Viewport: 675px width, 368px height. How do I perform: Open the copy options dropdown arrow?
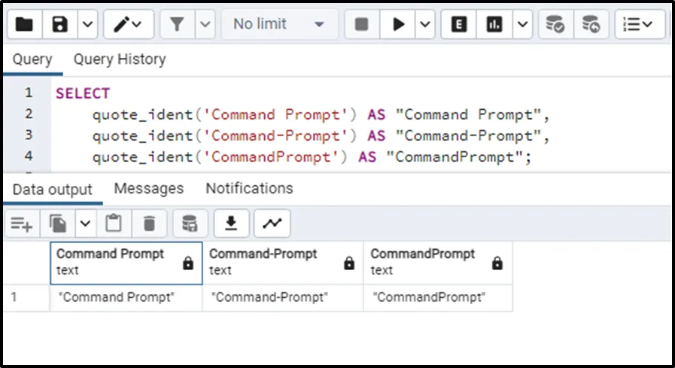tap(84, 223)
